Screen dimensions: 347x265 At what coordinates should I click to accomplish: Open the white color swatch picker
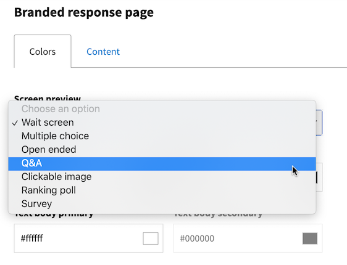click(151, 238)
